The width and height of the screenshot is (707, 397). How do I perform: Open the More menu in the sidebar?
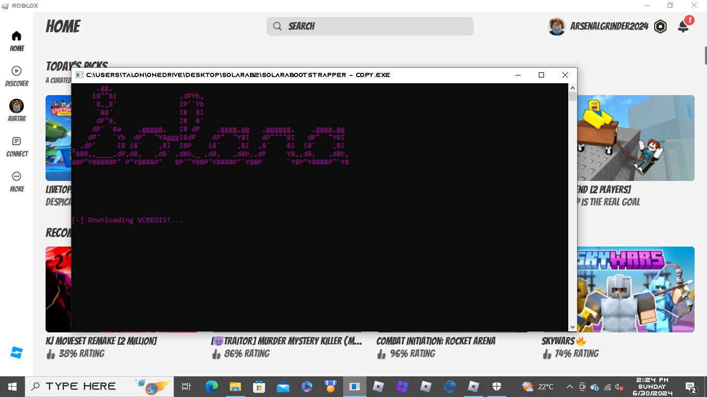(x=17, y=182)
